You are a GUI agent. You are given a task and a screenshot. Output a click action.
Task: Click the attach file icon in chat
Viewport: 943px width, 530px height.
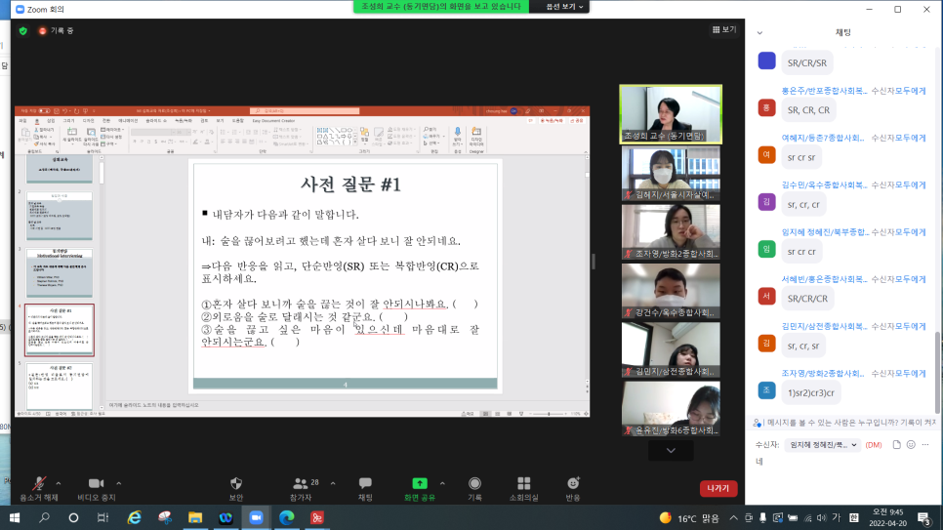click(895, 444)
